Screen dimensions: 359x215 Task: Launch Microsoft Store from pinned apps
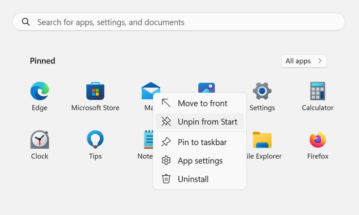(95, 91)
